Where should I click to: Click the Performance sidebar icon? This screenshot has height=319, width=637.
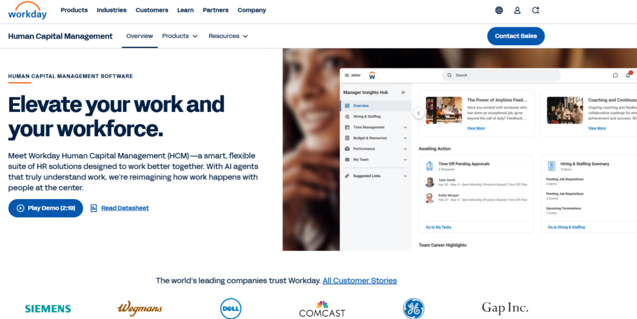click(x=347, y=149)
